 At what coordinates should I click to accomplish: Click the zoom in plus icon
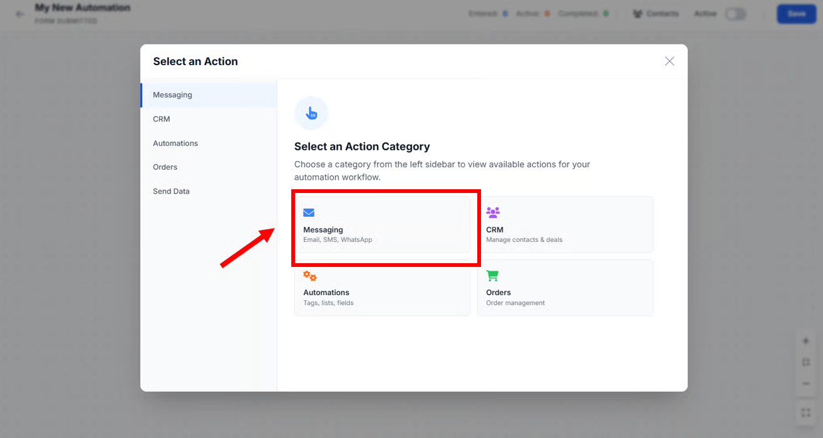(x=806, y=342)
